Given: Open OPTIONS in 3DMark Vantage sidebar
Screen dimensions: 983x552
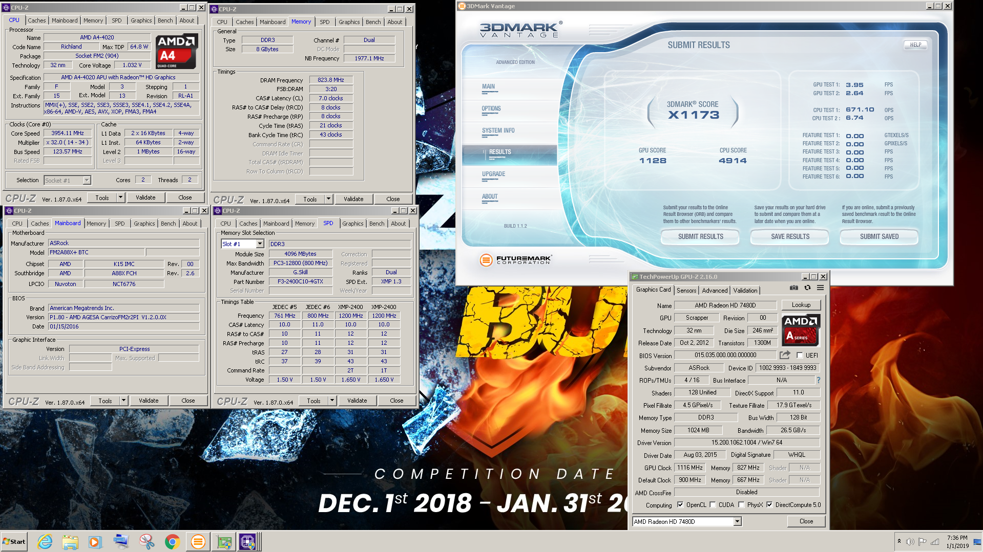Looking at the screenshot, I should 491,109.
